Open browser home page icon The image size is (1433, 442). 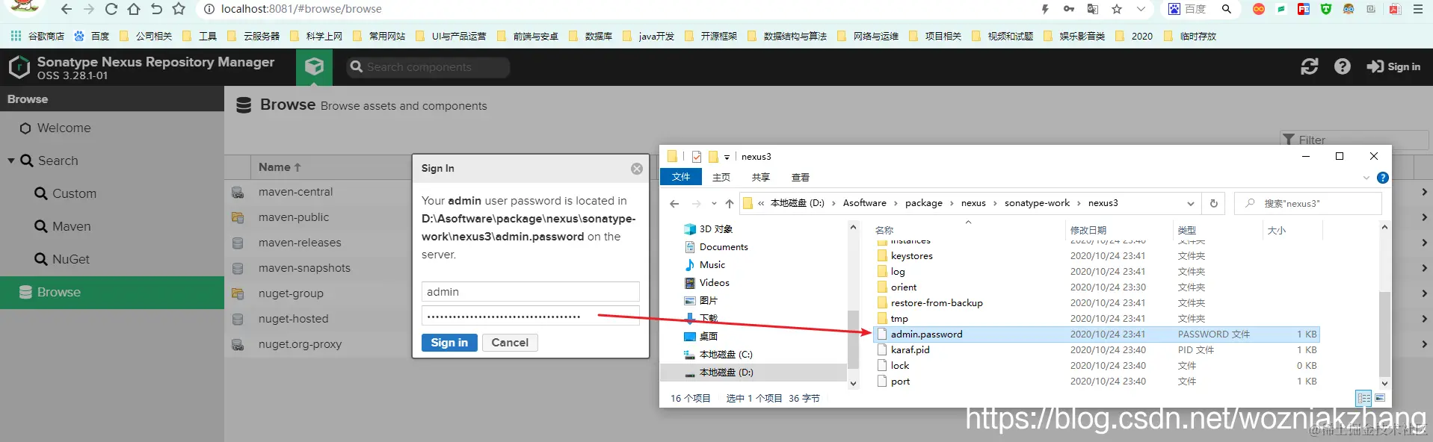coord(133,9)
